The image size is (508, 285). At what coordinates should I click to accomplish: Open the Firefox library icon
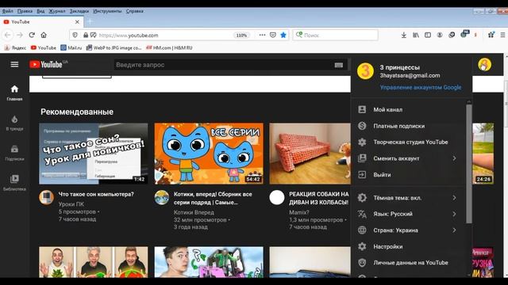[x=416, y=35]
